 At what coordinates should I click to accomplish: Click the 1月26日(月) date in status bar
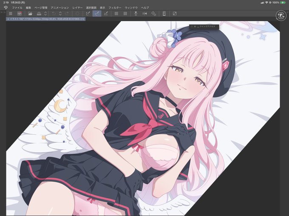18,3
